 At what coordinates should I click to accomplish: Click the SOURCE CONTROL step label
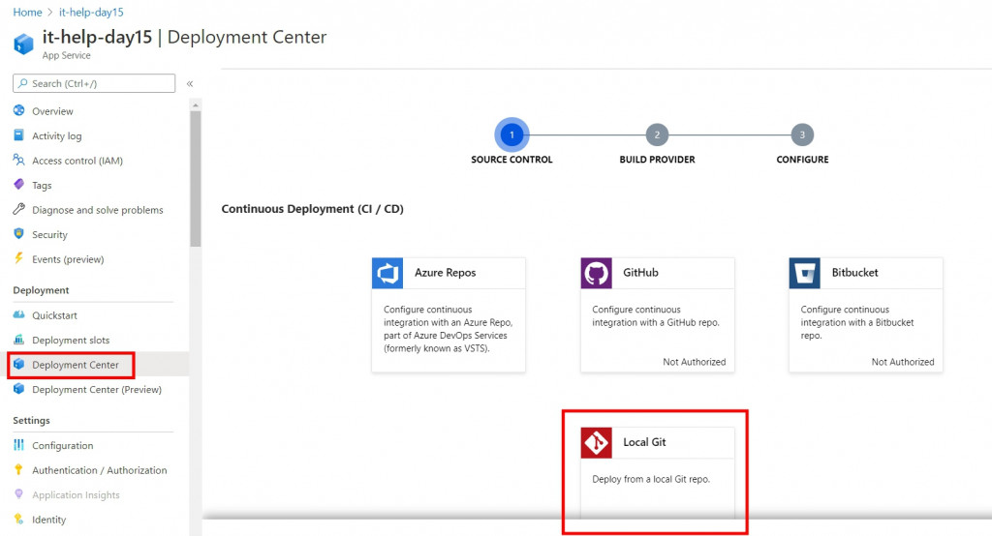pyautogui.click(x=511, y=160)
